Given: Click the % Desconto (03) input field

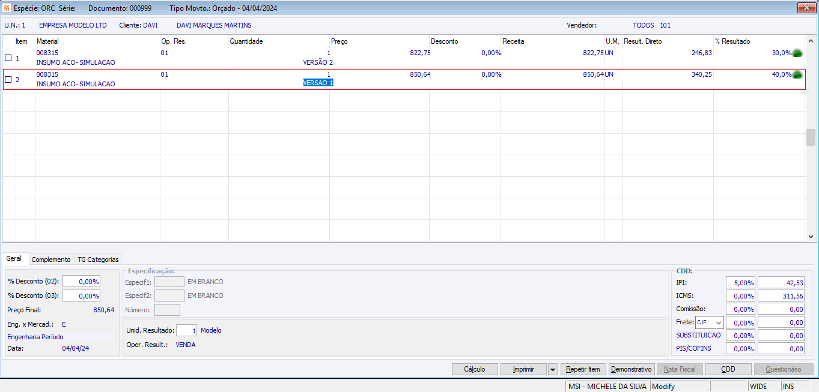Looking at the screenshot, I should (x=81, y=296).
